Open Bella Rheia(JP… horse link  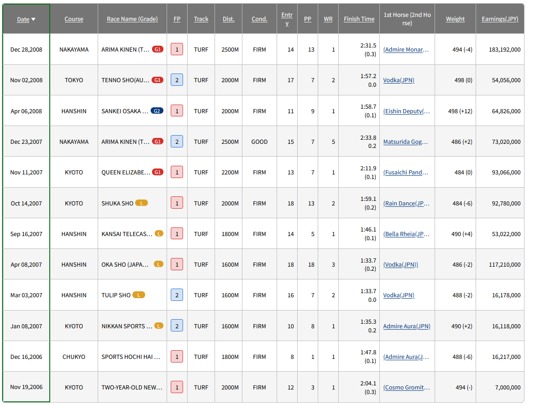click(406, 234)
